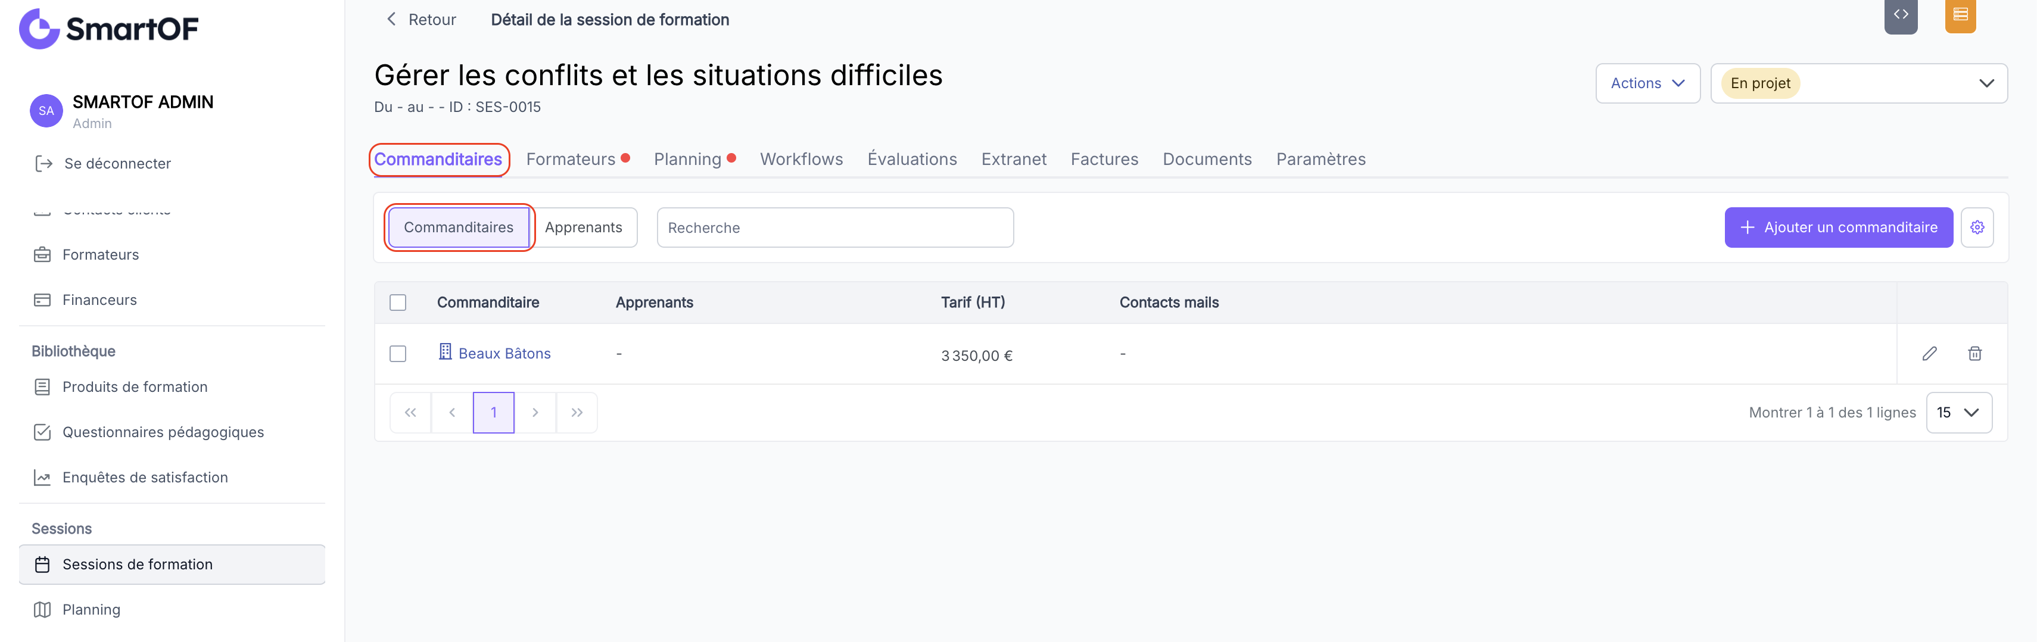Select page 1 in pagination
Screen dimensions: 2037x642
[x=493, y=413]
